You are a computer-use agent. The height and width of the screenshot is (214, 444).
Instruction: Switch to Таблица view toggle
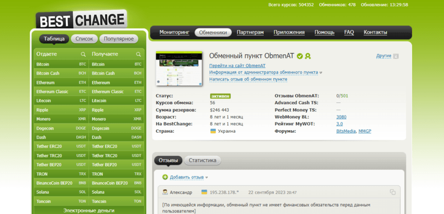pos(54,39)
